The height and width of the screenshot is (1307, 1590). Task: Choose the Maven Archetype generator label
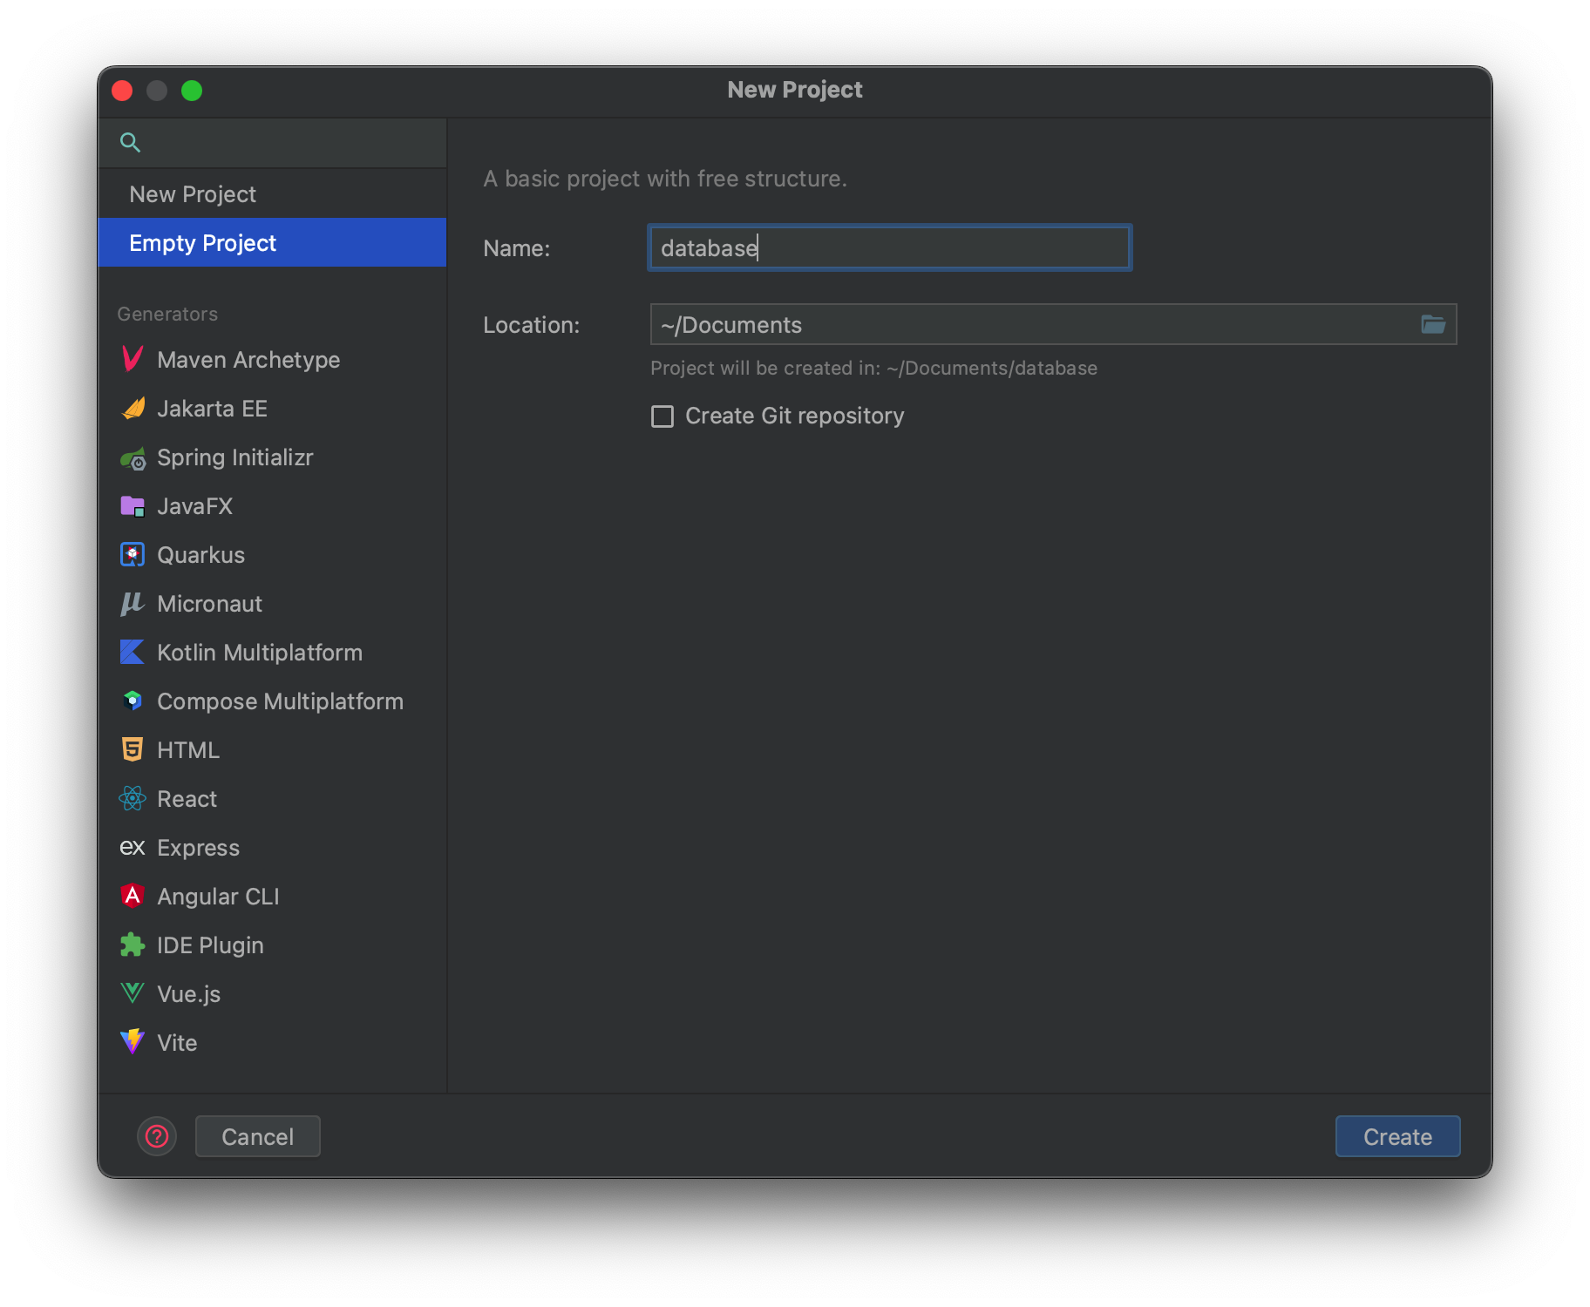pyautogui.click(x=248, y=360)
